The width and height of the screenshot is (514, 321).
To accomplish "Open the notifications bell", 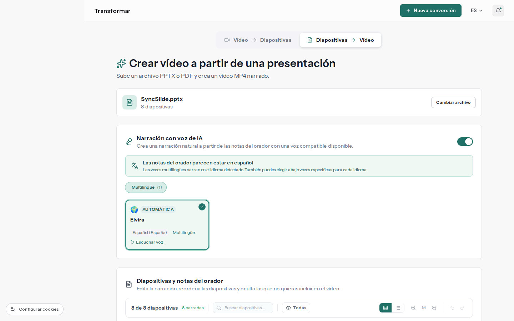I will [498, 11].
